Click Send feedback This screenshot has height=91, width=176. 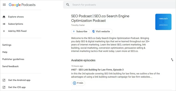[x=11, y=66]
